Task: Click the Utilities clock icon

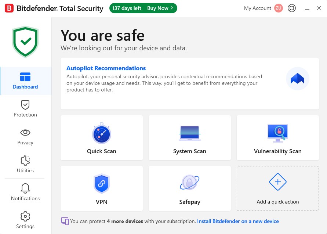Action: tap(25, 160)
